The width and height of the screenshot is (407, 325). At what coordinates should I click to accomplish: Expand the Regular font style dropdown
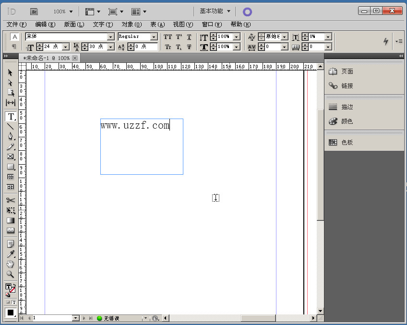coord(154,36)
